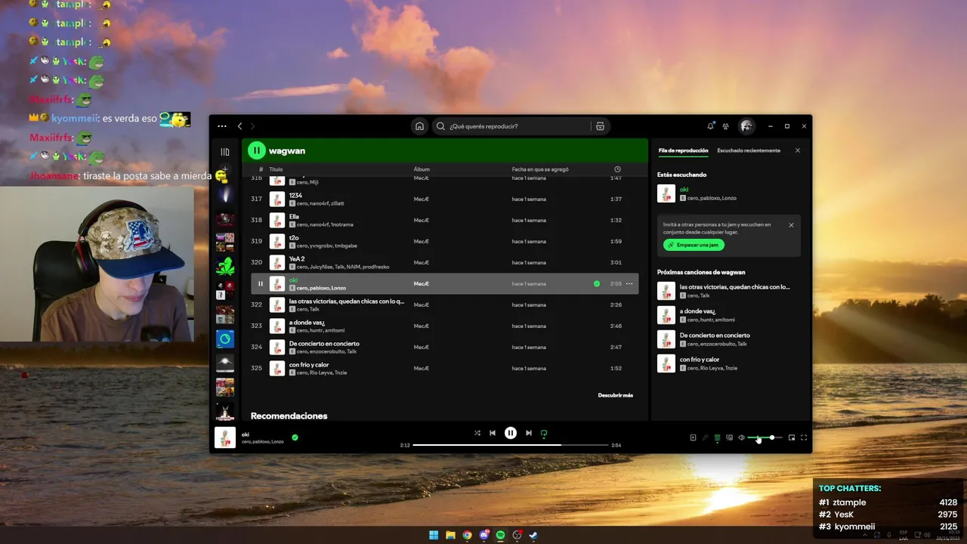Skip to the next track
The width and height of the screenshot is (967, 544).
529,433
